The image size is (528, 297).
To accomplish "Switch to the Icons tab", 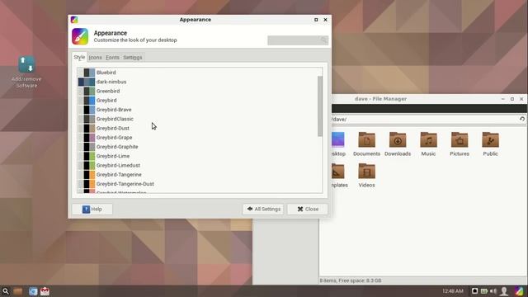I will click(x=96, y=58).
